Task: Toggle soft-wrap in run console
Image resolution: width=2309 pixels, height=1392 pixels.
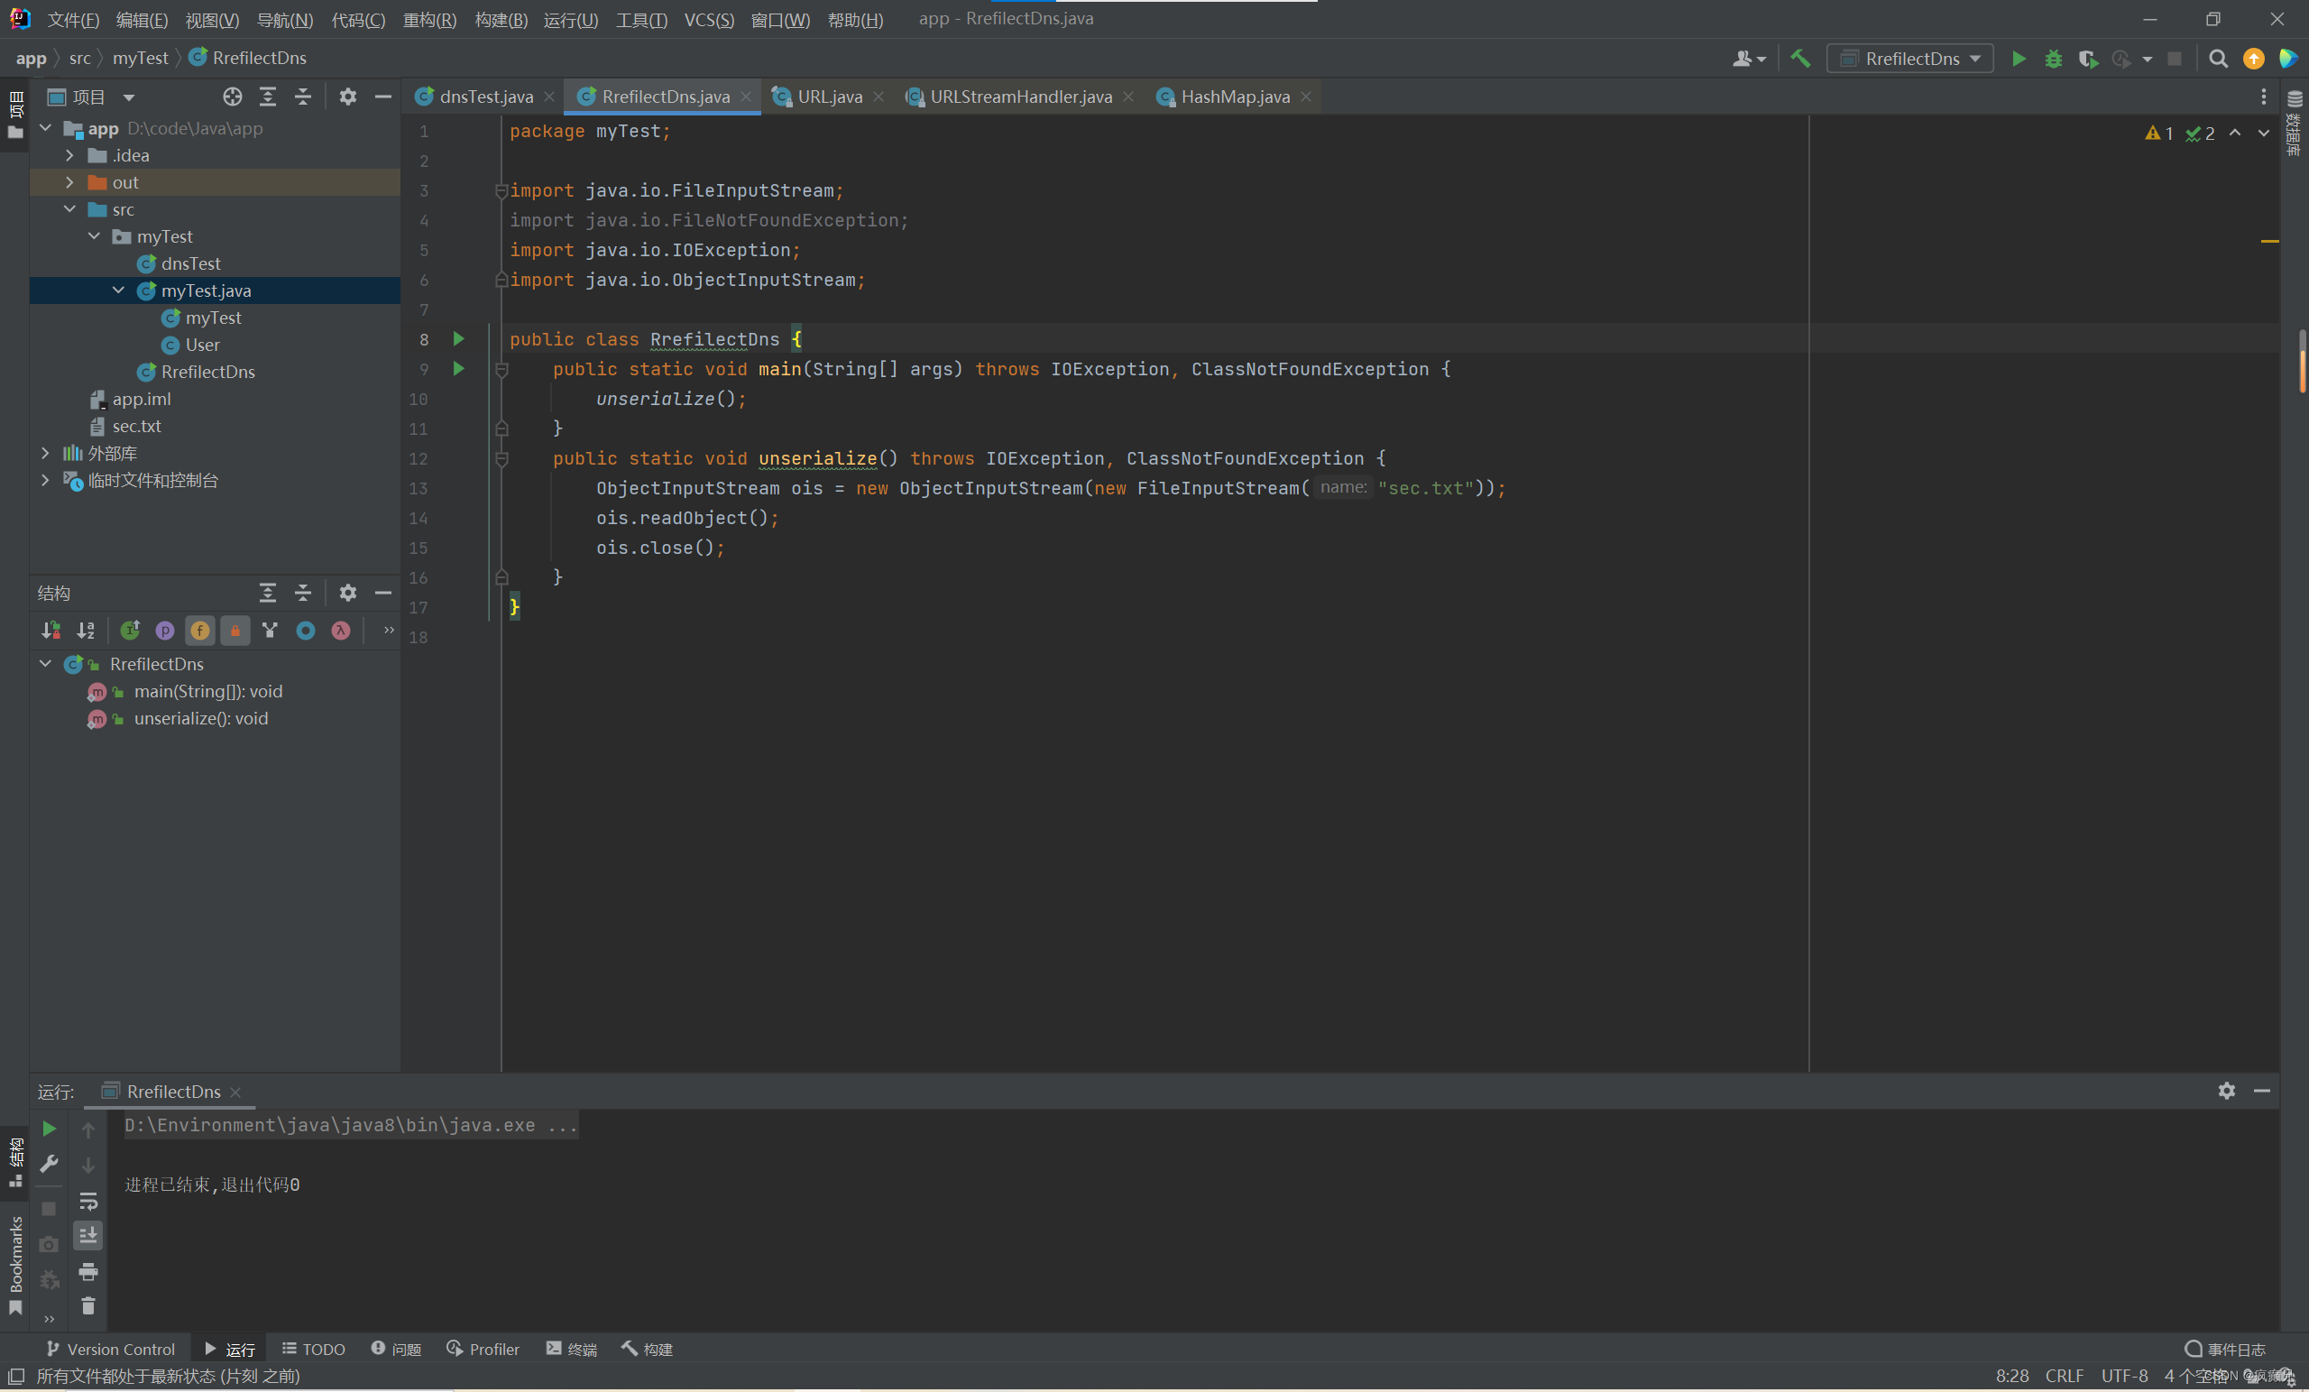Action: [88, 1201]
